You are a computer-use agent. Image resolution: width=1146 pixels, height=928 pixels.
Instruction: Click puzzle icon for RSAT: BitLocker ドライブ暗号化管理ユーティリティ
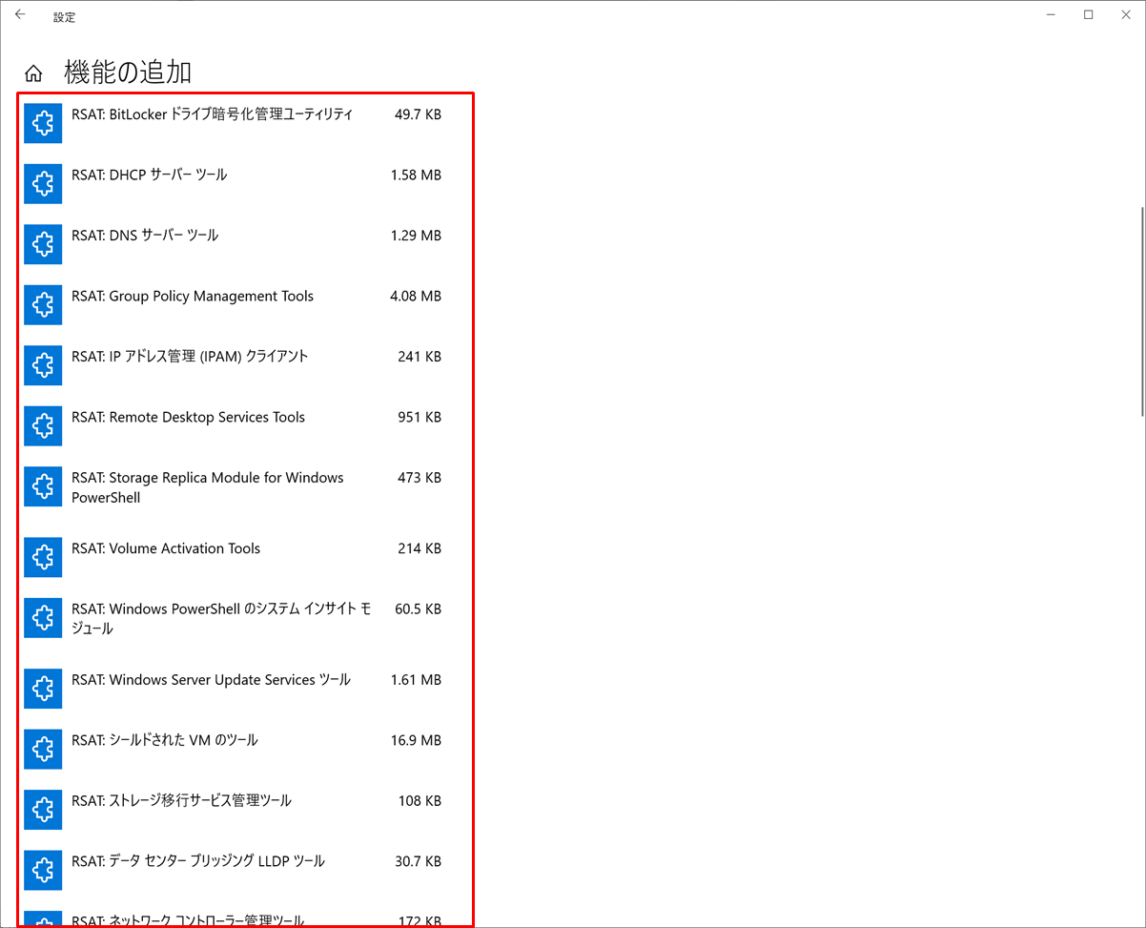click(43, 123)
